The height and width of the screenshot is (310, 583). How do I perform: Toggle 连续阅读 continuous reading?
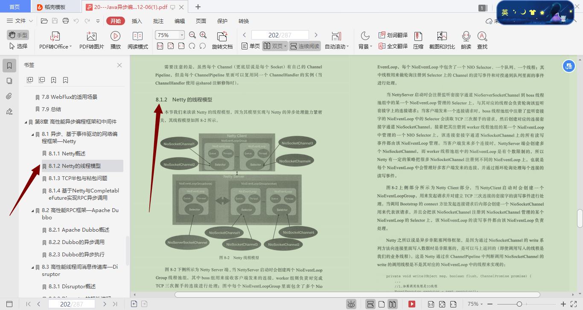pyautogui.click(x=305, y=46)
